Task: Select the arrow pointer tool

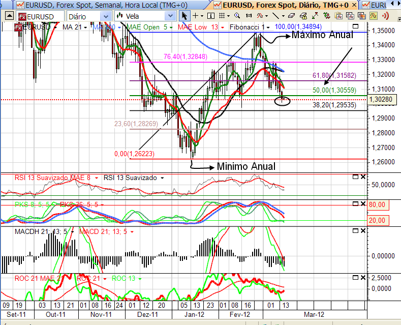Action: click(184, 16)
